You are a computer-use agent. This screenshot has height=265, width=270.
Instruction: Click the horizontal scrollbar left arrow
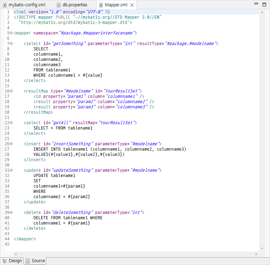pyautogui.click(x=16, y=254)
